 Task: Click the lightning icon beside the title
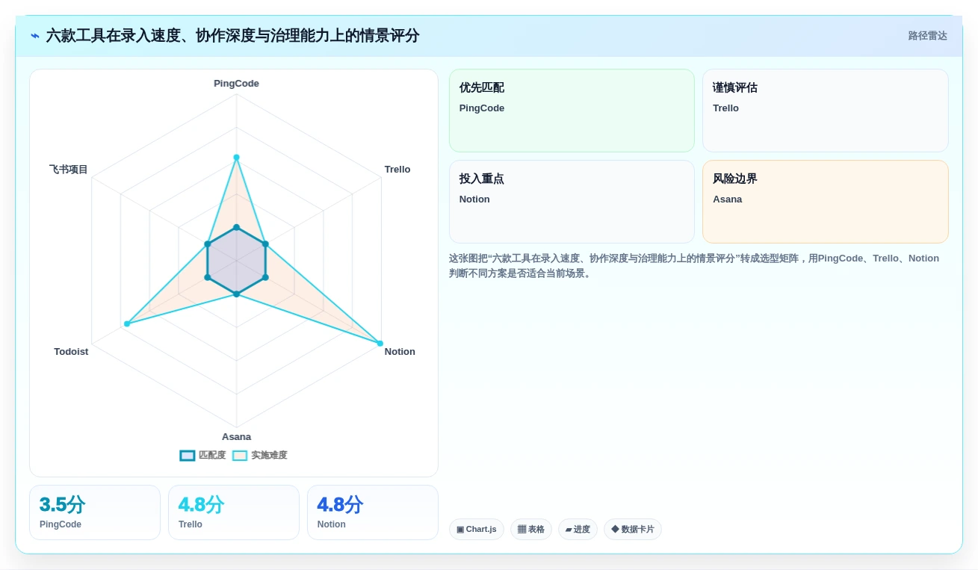click(x=35, y=36)
